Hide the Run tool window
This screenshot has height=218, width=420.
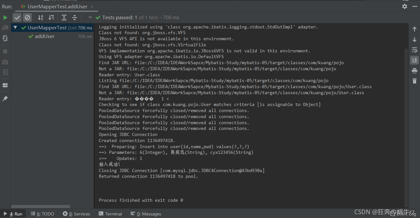[415, 6]
